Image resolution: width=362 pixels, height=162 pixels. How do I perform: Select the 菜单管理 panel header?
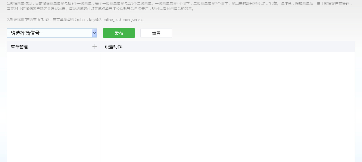(54, 47)
